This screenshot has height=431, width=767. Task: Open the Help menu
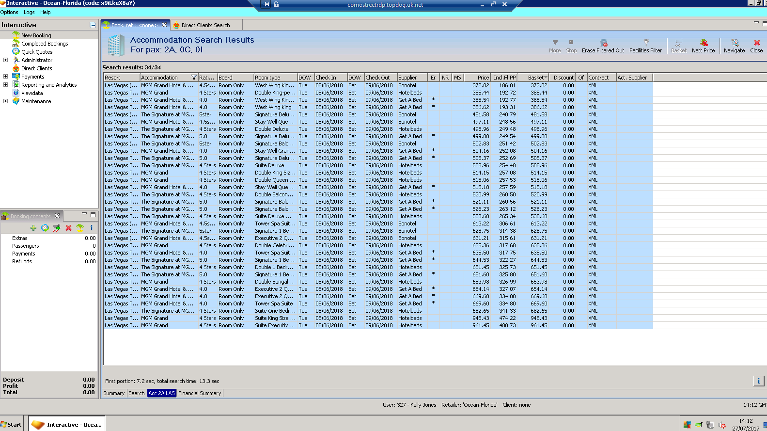tap(46, 12)
